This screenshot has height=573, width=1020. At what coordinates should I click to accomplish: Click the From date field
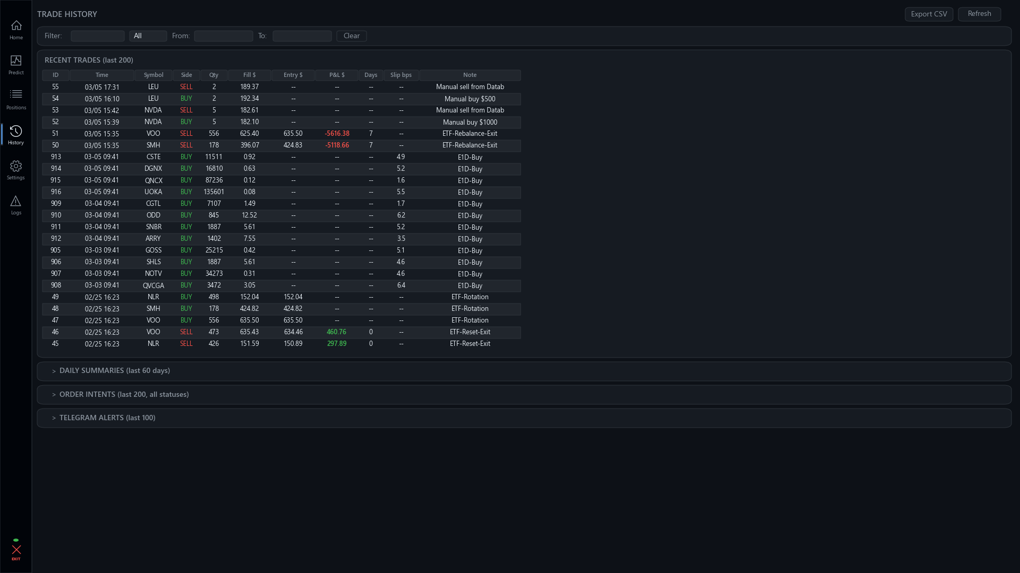pyautogui.click(x=223, y=36)
